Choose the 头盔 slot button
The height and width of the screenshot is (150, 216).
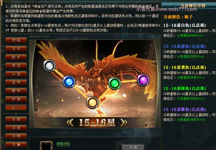(16, 74)
